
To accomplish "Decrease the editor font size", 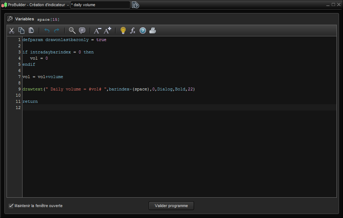I will pos(97,31).
